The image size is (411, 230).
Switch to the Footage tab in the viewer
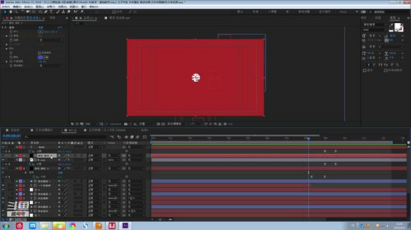click(x=117, y=18)
